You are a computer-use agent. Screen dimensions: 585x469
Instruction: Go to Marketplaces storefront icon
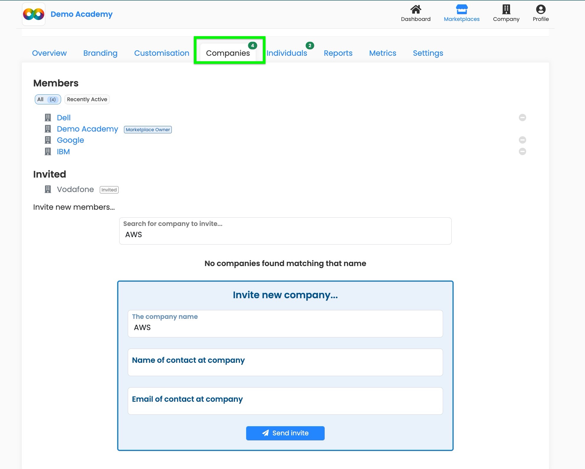(462, 9)
